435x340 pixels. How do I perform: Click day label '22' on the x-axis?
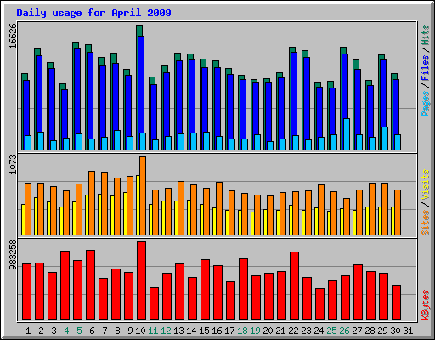293,331
